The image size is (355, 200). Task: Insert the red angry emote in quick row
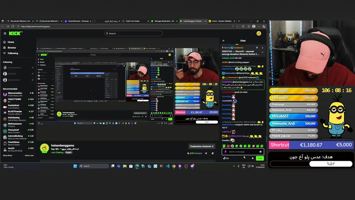(228, 146)
